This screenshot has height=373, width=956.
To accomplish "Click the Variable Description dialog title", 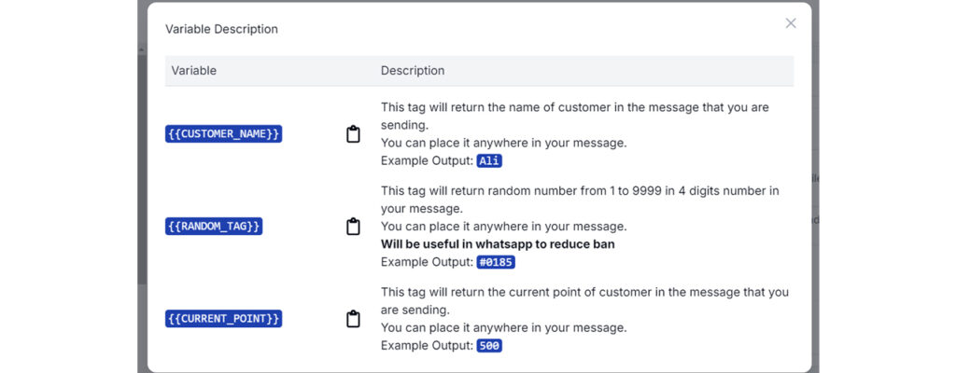I will (x=221, y=29).
